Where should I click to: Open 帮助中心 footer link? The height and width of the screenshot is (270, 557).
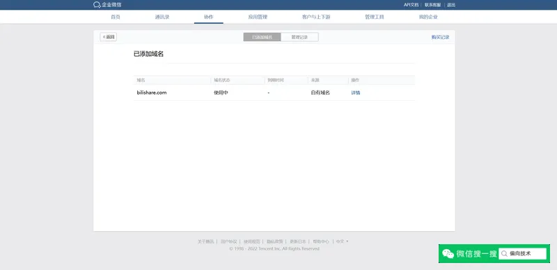[x=321, y=241]
